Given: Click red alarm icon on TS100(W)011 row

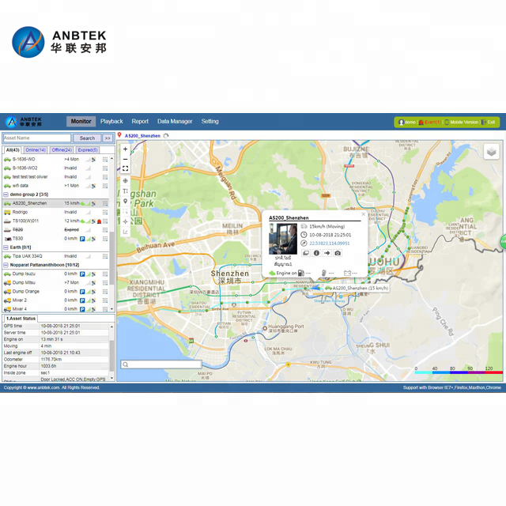Looking at the screenshot, I should tap(99, 221).
